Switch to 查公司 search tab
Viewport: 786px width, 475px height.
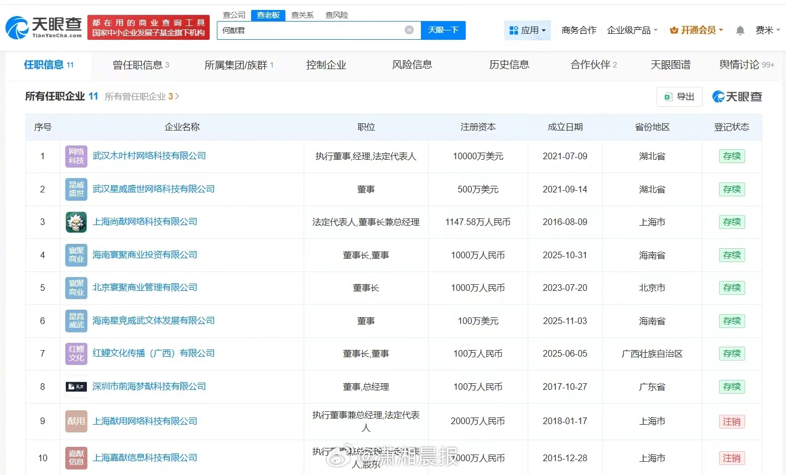pyautogui.click(x=234, y=15)
